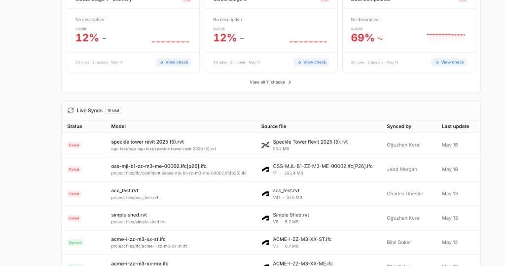This screenshot has height=266, width=505.
Task: Click Failed badge for simple shed.rvt row
Action: [74, 218]
